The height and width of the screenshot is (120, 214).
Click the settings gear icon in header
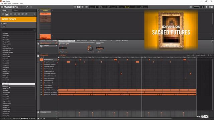pos(206,7)
